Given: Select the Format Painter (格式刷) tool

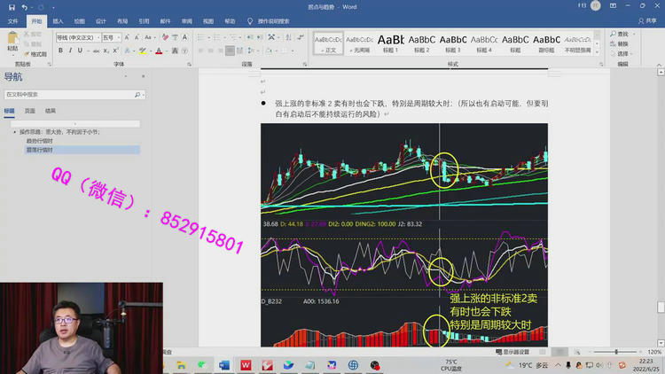Looking at the screenshot, I should coord(35,54).
